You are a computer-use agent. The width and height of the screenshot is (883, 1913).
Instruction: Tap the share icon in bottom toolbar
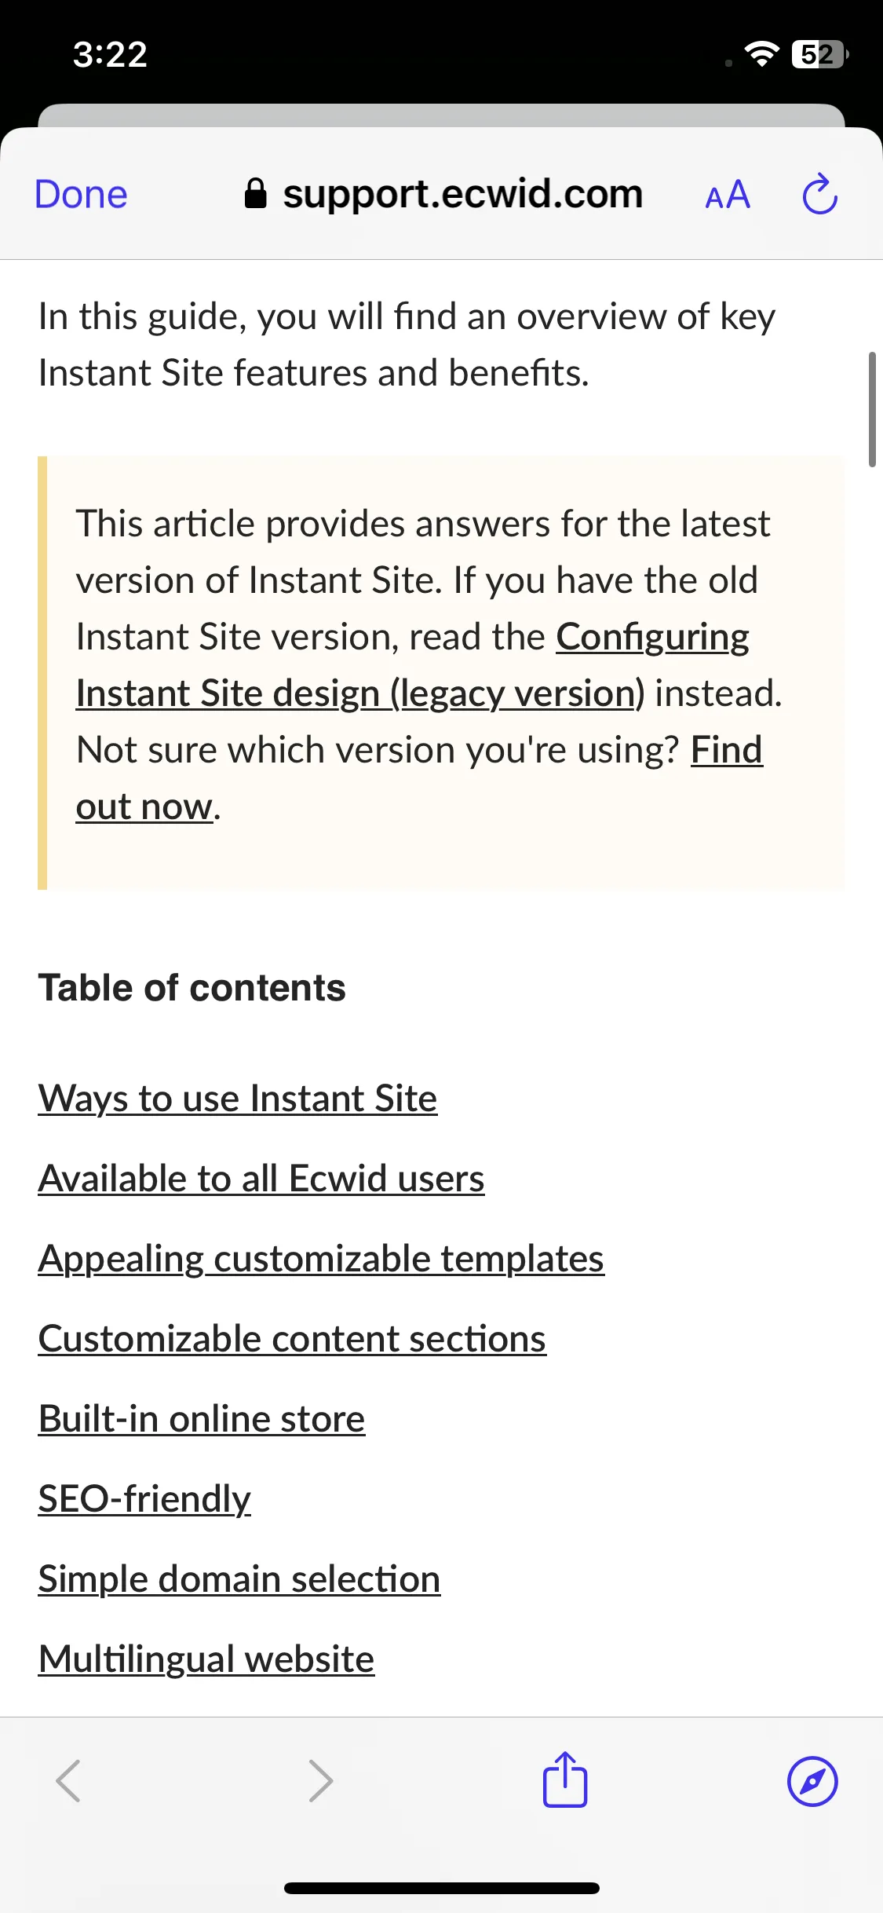565,1779
